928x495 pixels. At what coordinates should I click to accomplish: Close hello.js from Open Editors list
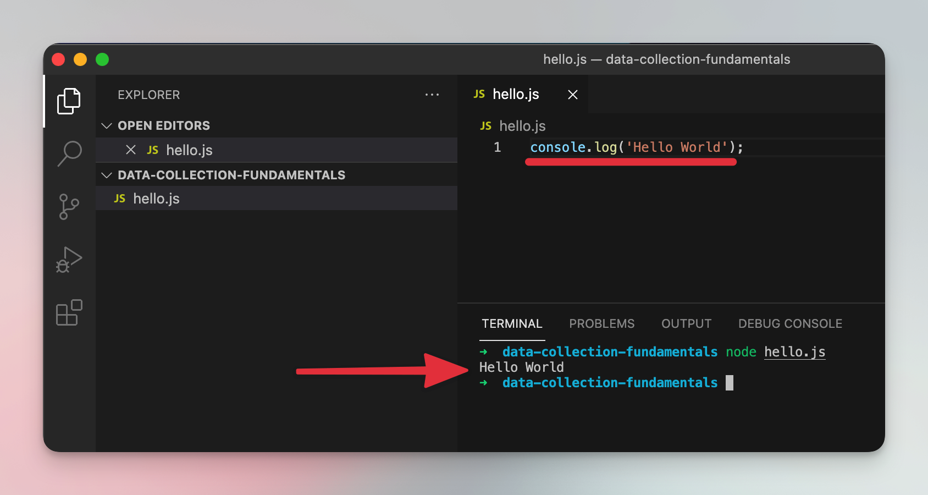(130, 150)
